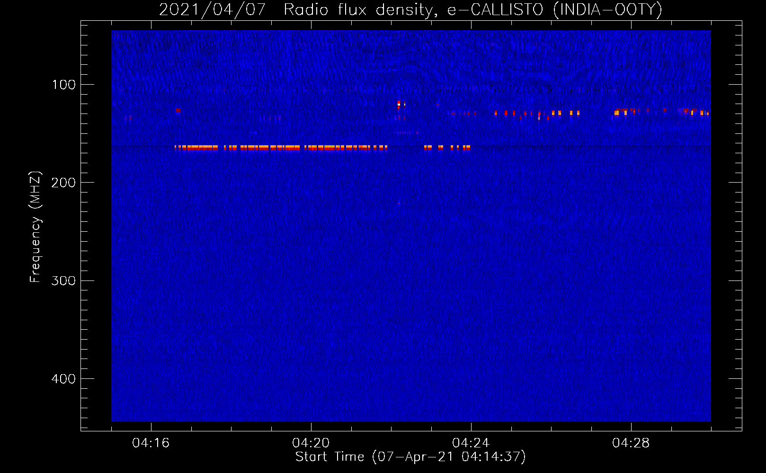Click the 'Start Time (07-Apr-21 04:14:37)' label
The height and width of the screenshot is (473, 766).
pos(410,457)
